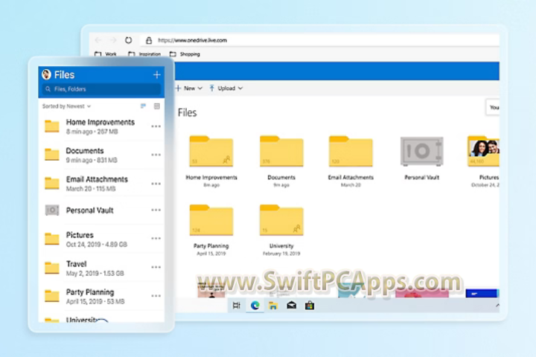Open more options for Party Planning row
The image size is (536, 357).
[156, 296]
